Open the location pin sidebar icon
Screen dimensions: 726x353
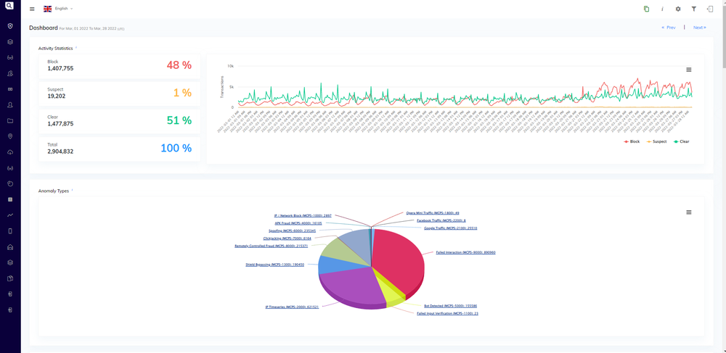(10, 136)
